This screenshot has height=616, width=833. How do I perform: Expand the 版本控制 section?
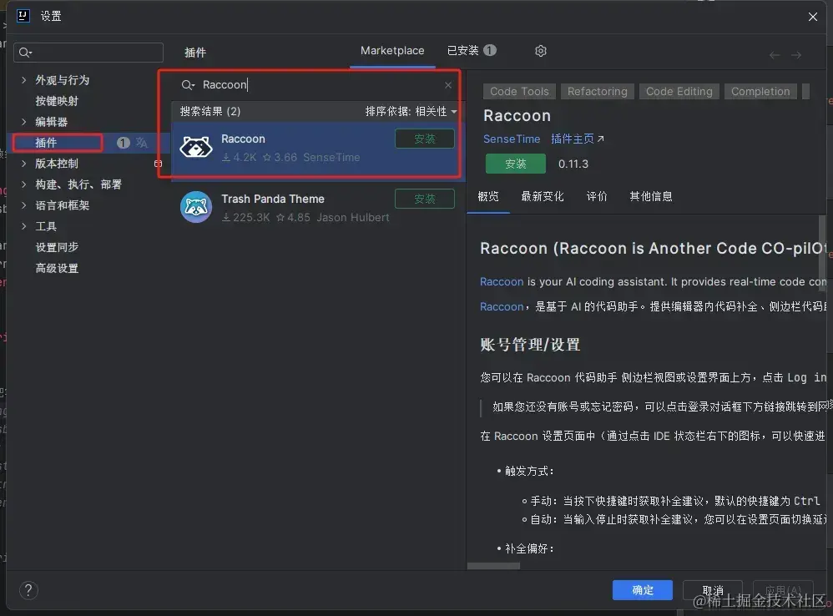[23, 164]
